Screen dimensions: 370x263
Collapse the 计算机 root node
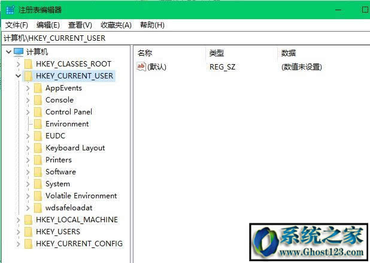click(8, 52)
